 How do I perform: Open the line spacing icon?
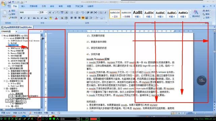pyautogui.click(x=91, y=18)
